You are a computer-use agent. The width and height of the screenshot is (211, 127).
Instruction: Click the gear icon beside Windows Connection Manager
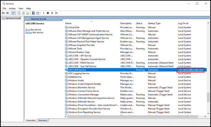(x=66, y=94)
